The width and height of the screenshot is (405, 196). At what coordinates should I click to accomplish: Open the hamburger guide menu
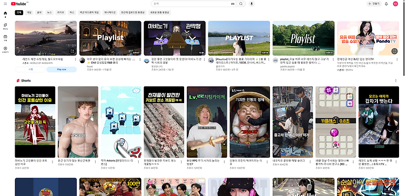[x=5, y=4]
